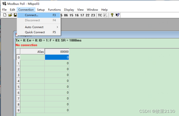Select the value cell in row 4
The height and width of the screenshot is (116, 179).
pyautogui.click(x=57, y=81)
